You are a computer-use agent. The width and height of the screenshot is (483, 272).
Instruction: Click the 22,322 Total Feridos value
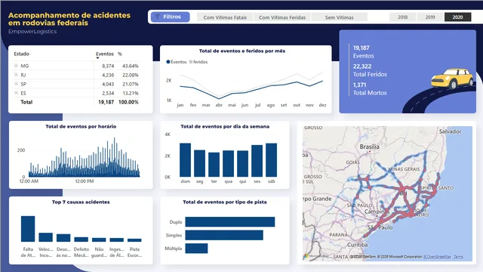click(x=362, y=66)
